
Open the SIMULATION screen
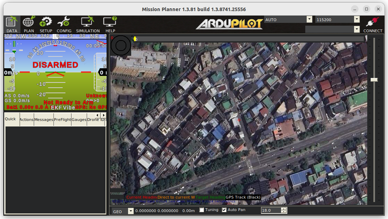pos(88,25)
